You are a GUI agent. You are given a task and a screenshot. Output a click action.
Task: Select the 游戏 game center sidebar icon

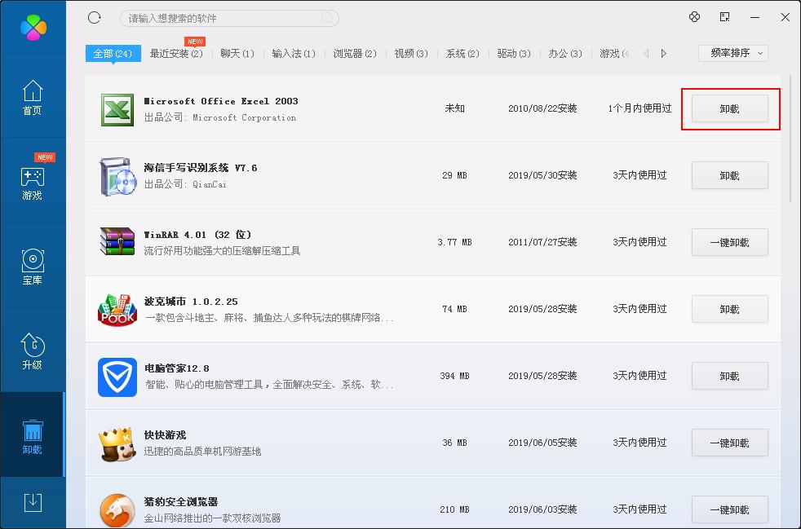[33, 181]
